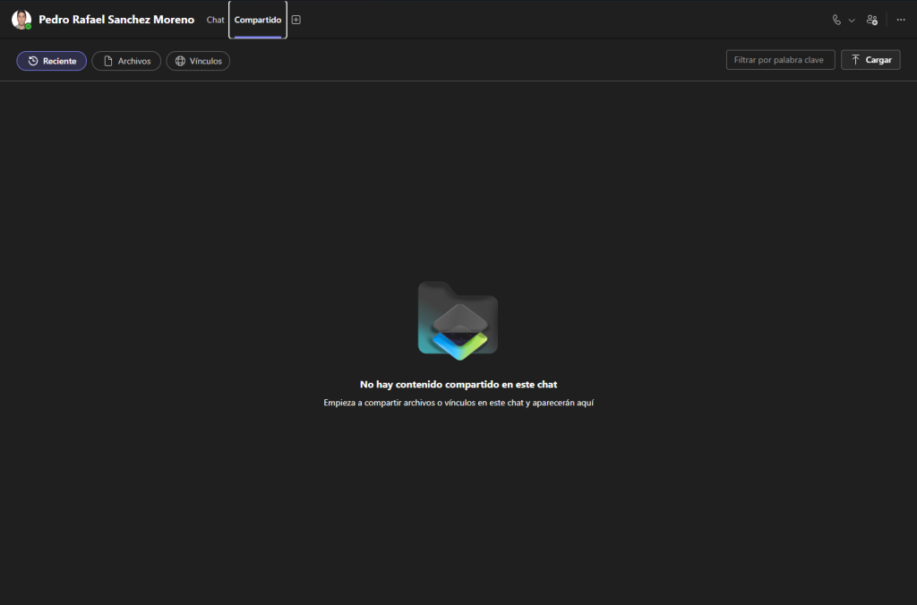The height and width of the screenshot is (605, 917).
Task: Click the green availability status badge
Action: click(x=29, y=27)
